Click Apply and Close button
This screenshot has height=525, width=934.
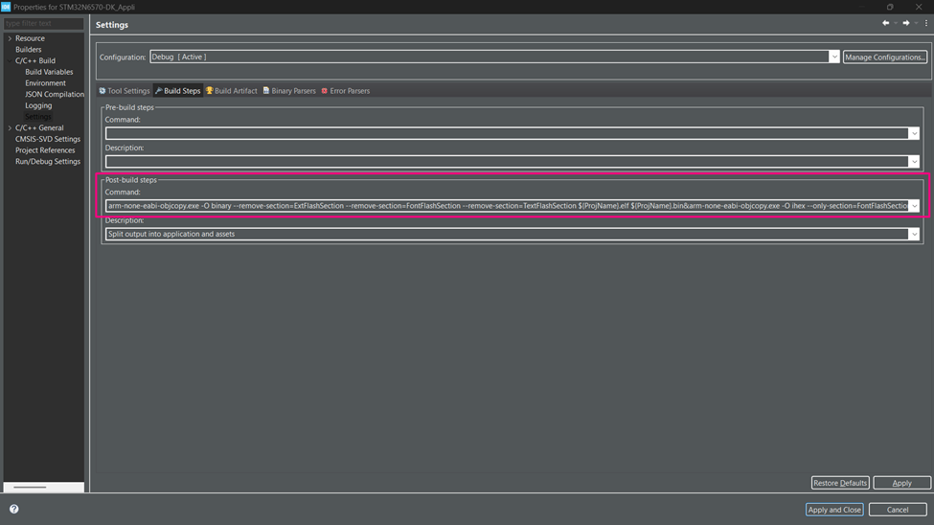(x=834, y=510)
